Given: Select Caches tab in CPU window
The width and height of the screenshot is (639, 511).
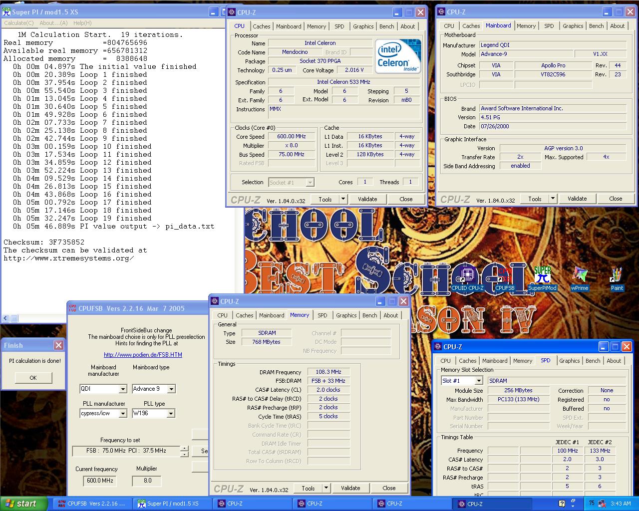Looking at the screenshot, I should (261, 26).
